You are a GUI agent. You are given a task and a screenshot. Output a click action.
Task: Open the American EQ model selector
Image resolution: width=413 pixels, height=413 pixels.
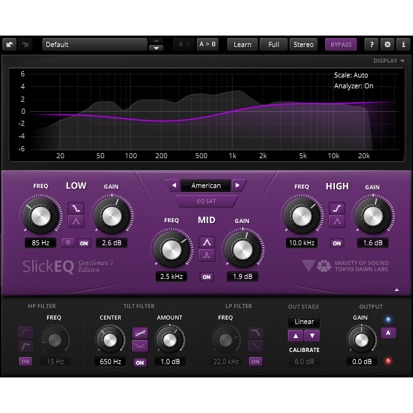206,186
